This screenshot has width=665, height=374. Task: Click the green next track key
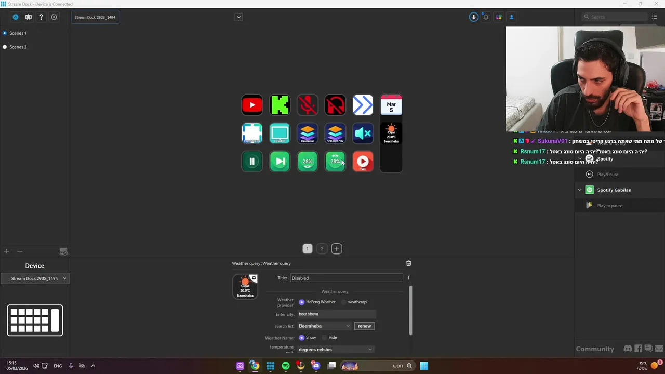[280, 161]
